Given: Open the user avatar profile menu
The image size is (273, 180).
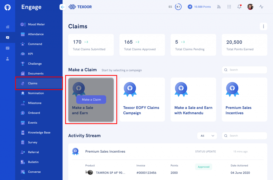Looking at the screenshot, I should tap(250, 7).
